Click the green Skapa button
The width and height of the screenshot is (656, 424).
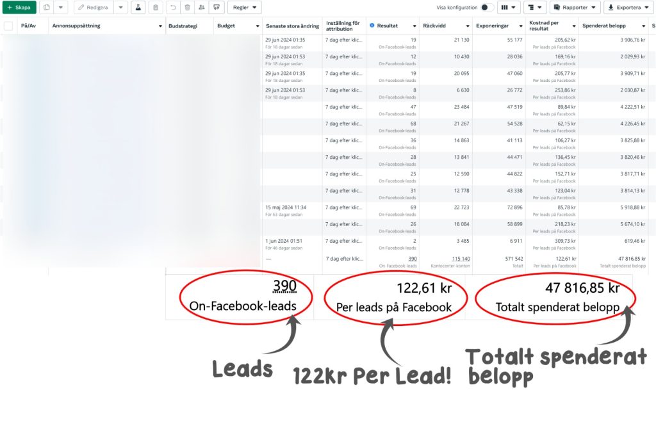[x=19, y=7]
